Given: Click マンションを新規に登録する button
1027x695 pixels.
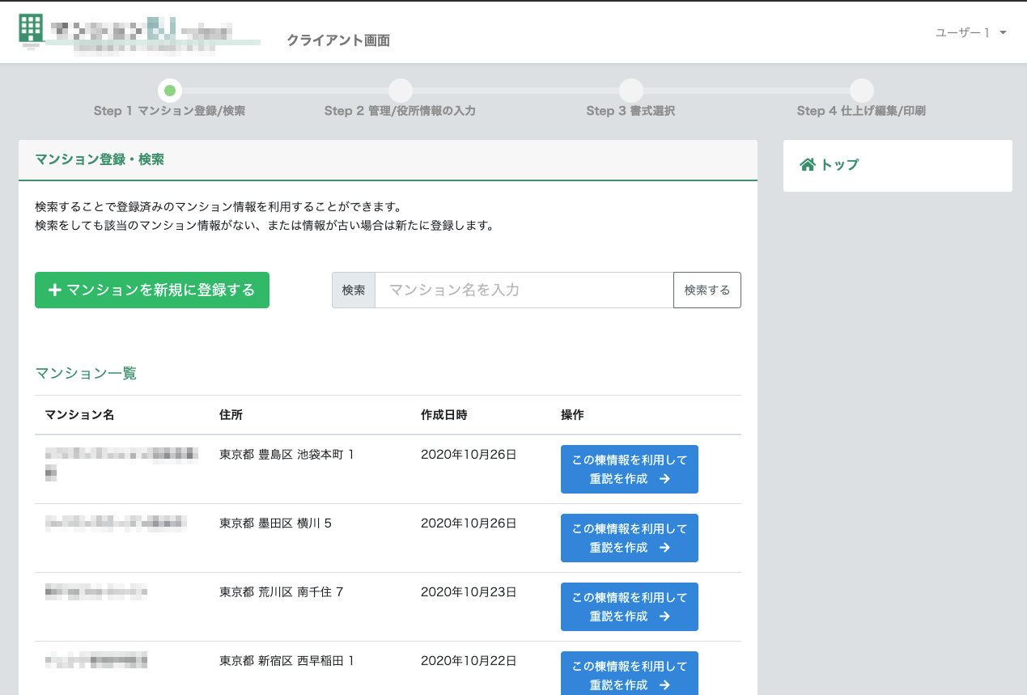Looking at the screenshot, I should click(151, 290).
